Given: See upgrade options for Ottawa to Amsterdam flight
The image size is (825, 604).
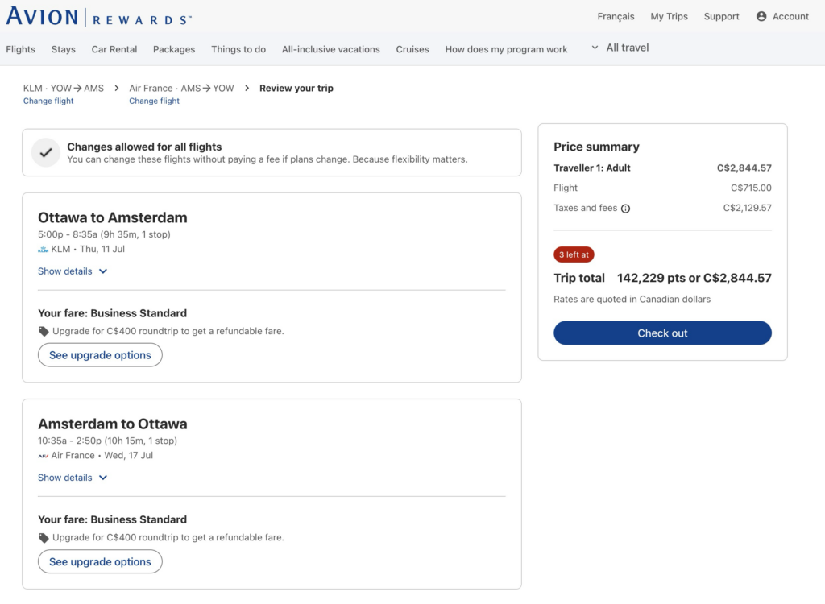Looking at the screenshot, I should tap(100, 355).
